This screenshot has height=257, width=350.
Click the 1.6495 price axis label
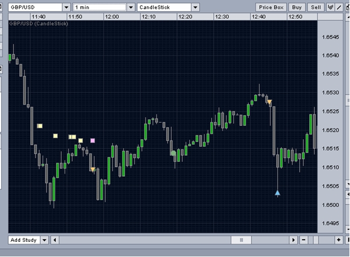[330, 223]
